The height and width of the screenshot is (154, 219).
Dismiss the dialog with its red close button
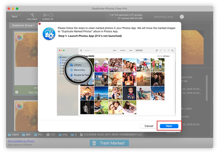click(40, 24)
